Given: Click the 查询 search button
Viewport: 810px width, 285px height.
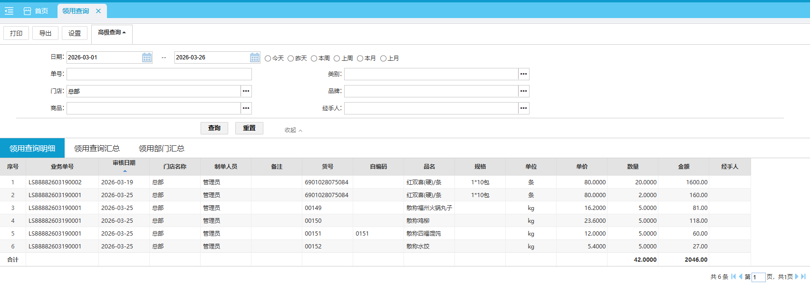Looking at the screenshot, I should point(214,128).
